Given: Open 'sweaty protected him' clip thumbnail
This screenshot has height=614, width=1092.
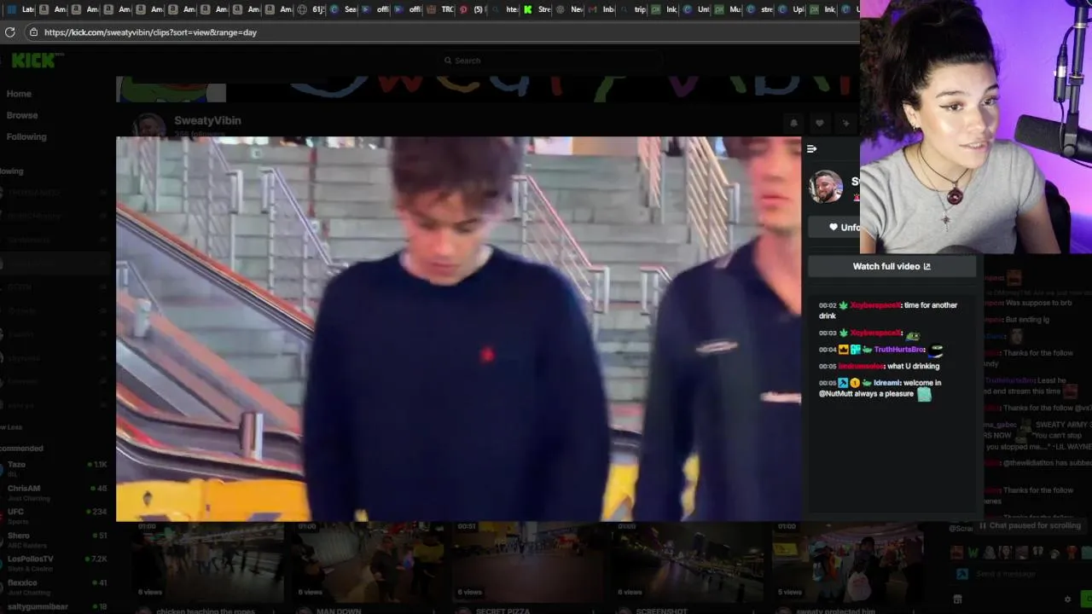Looking at the screenshot, I should click(849, 561).
